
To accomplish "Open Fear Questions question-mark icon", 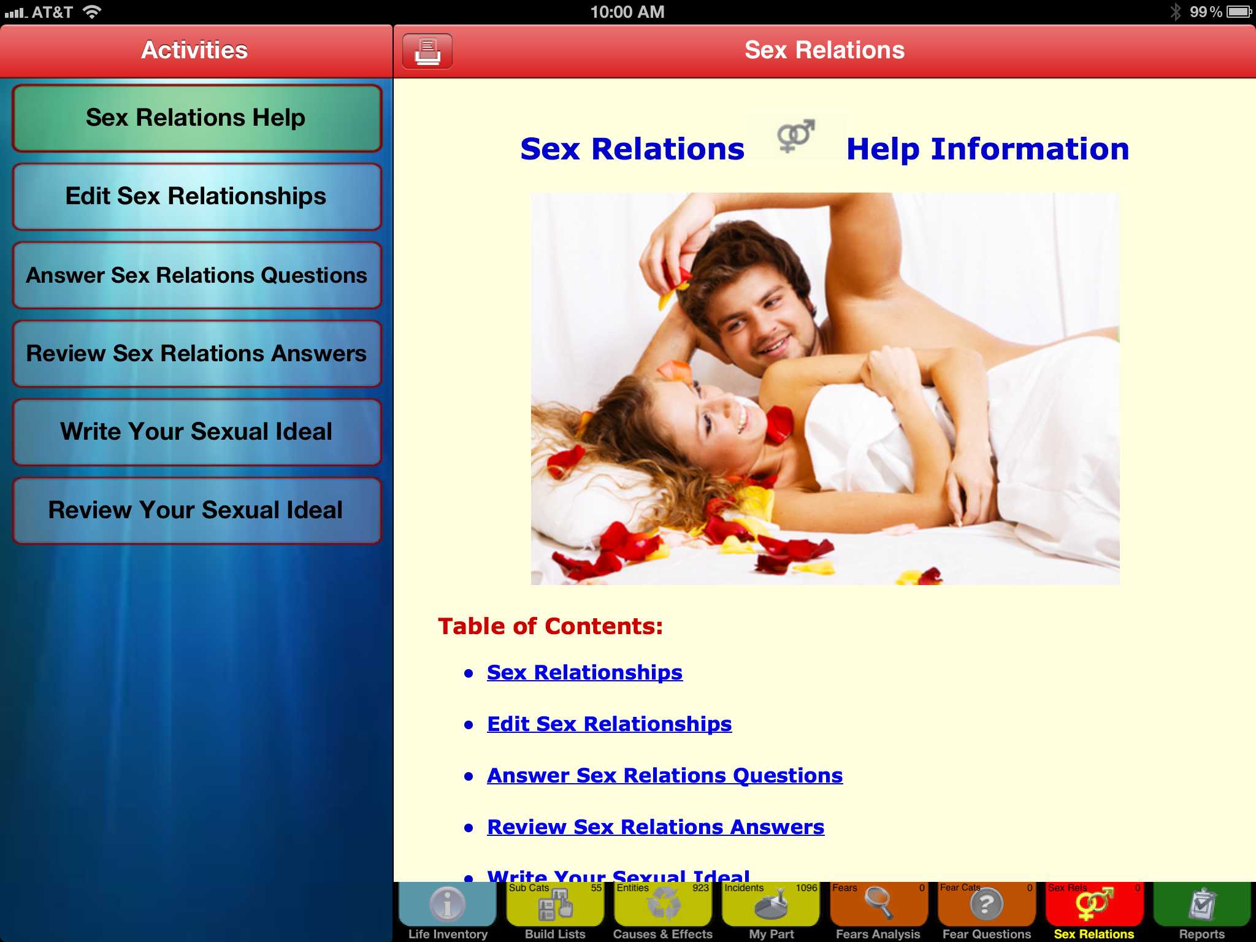I will [986, 905].
